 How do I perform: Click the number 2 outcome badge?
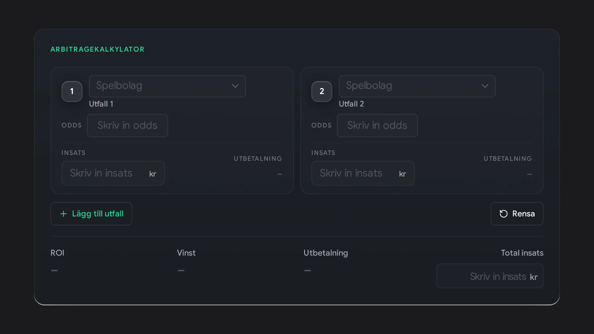pyautogui.click(x=322, y=91)
